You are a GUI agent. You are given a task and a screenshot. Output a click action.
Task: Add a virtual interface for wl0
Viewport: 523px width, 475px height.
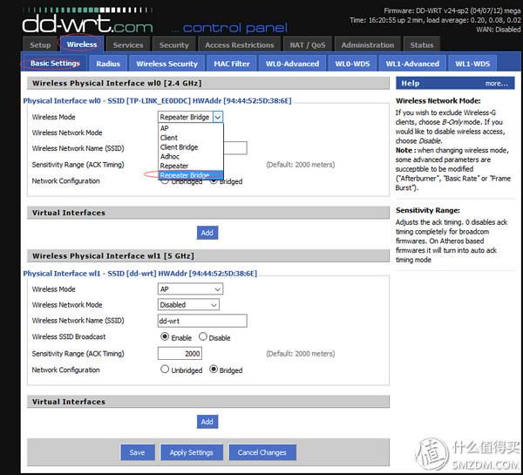tap(207, 233)
